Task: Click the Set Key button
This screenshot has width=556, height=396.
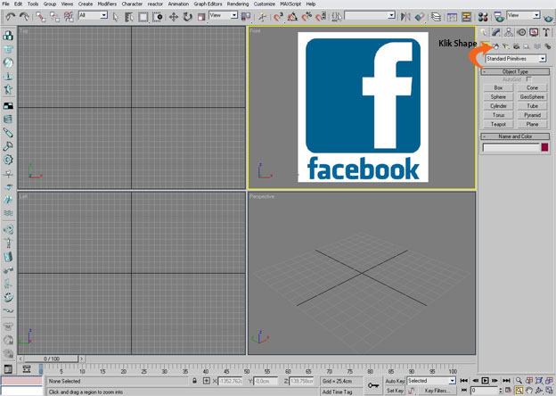Action: tap(395, 391)
